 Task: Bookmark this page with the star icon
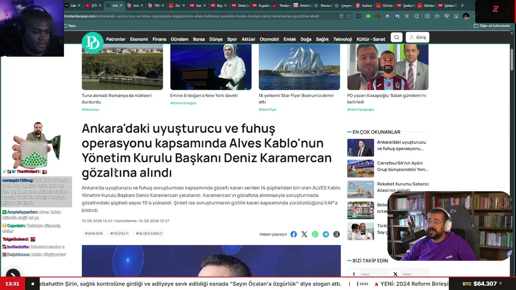(349, 16)
